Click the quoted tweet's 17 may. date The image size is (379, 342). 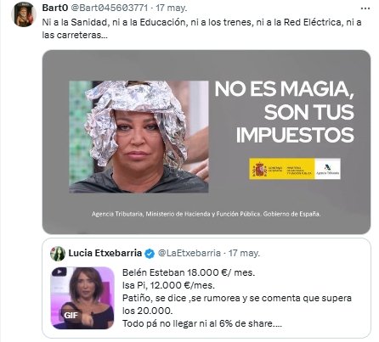point(244,253)
